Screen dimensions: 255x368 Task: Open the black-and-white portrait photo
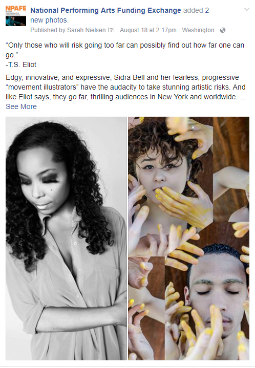click(x=66, y=239)
